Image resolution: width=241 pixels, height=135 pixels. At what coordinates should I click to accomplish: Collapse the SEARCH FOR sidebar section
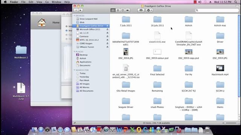pyautogui.click(x=75, y=70)
